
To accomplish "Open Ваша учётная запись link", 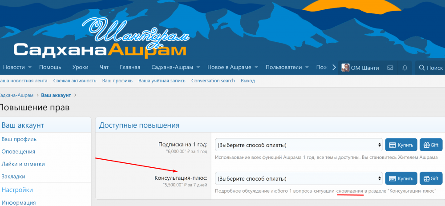I will (162, 81).
